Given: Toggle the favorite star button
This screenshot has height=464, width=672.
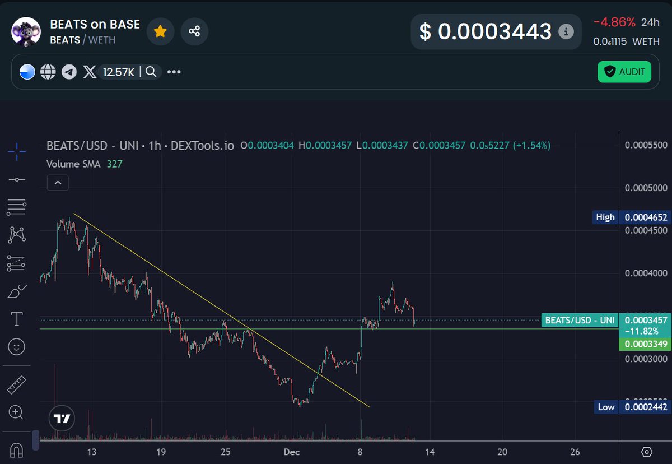Looking at the screenshot, I should 161,31.
